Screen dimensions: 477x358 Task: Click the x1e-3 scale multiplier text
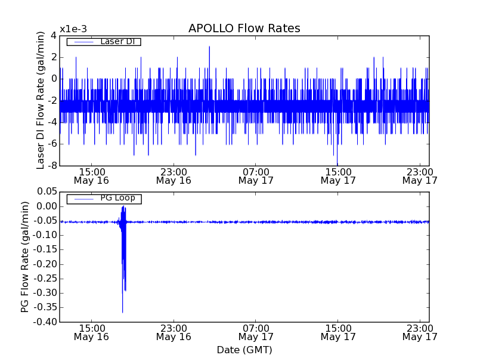coord(73,29)
